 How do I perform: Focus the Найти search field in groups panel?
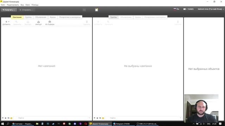point(144,118)
